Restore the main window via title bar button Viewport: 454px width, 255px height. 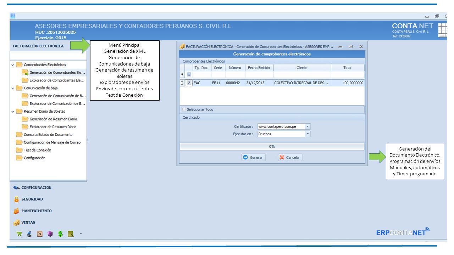click(x=437, y=16)
